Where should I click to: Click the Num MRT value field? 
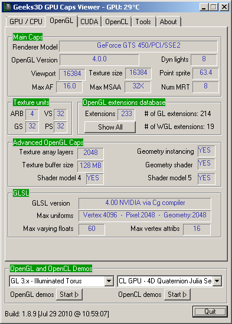click(x=205, y=87)
